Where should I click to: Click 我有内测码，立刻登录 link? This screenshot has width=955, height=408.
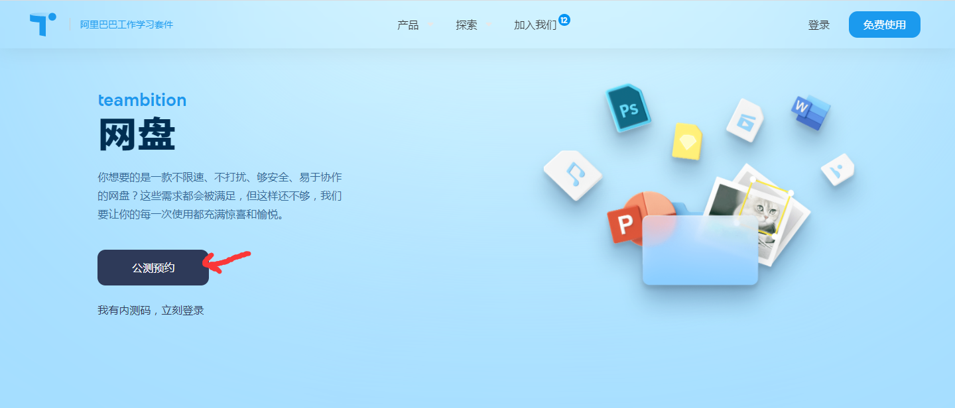tap(151, 310)
